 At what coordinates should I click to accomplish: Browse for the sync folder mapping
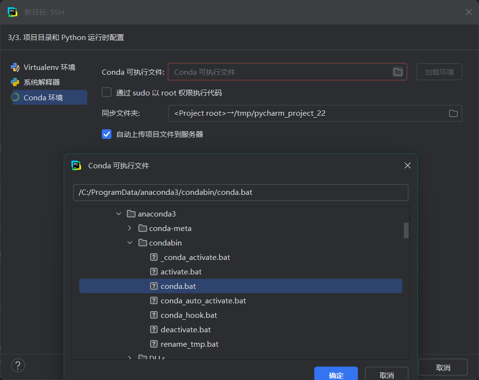click(453, 113)
